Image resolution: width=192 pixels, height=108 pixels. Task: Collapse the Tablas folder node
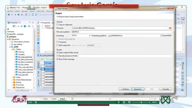12,49
